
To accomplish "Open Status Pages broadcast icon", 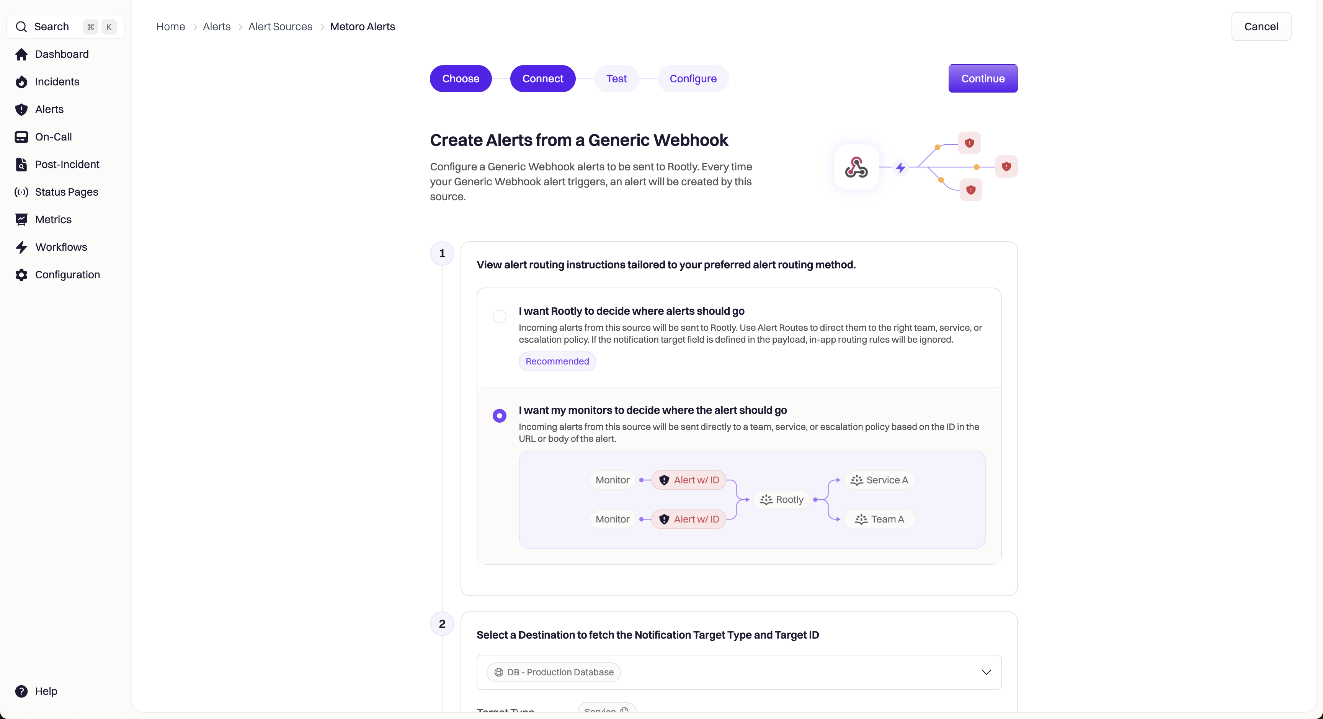I will click(x=21, y=192).
